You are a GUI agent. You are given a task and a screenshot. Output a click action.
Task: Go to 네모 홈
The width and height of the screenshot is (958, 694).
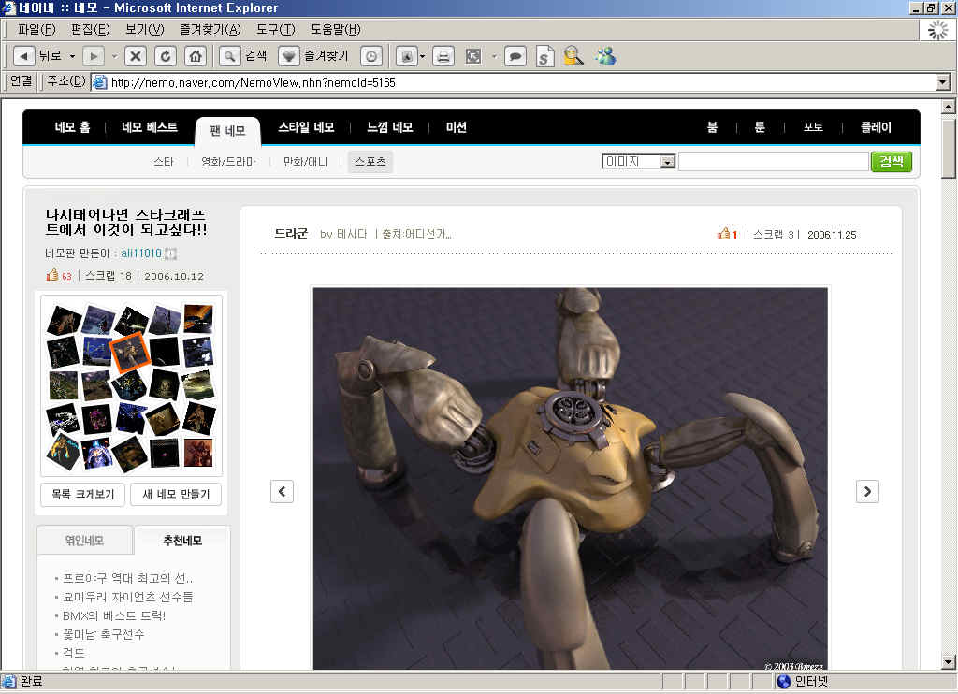72,127
